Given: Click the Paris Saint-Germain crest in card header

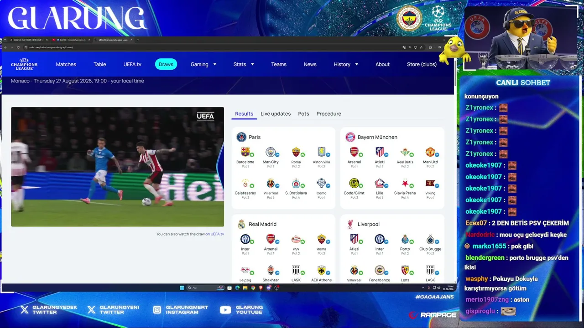Looking at the screenshot, I should coord(241,137).
